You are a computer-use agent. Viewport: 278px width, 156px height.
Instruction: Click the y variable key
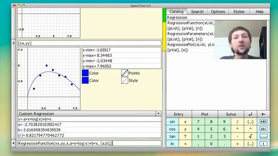coord(185,129)
